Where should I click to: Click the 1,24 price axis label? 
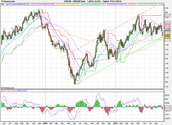(x=166, y=73)
